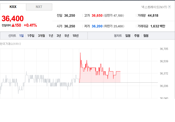Click the 36,206 axis label
The width and height of the screenshot is (175, 122).
click(164, 86)
